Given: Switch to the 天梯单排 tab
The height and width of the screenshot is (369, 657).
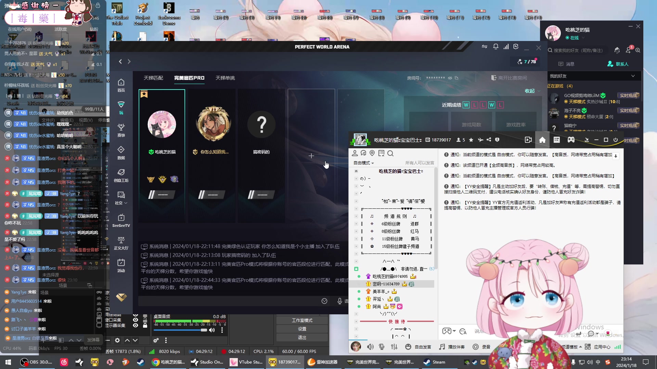Looking at the screenshot, I should click(225, 78).
